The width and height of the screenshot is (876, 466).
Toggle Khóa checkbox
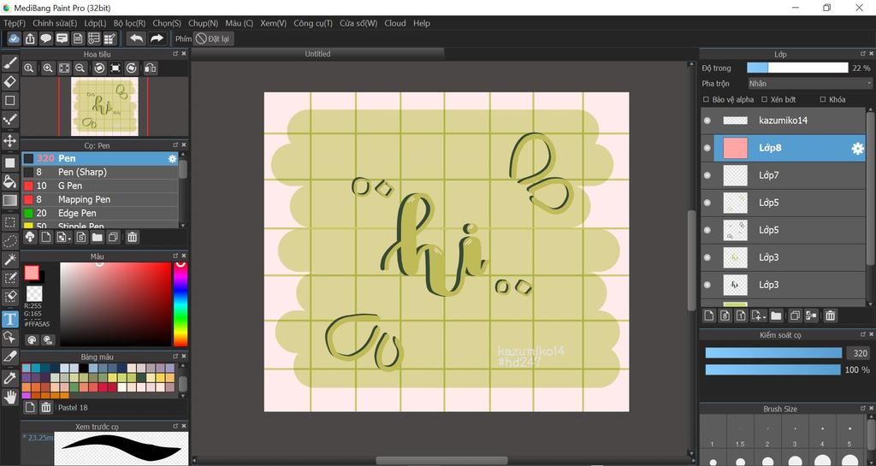click(822, 99)
